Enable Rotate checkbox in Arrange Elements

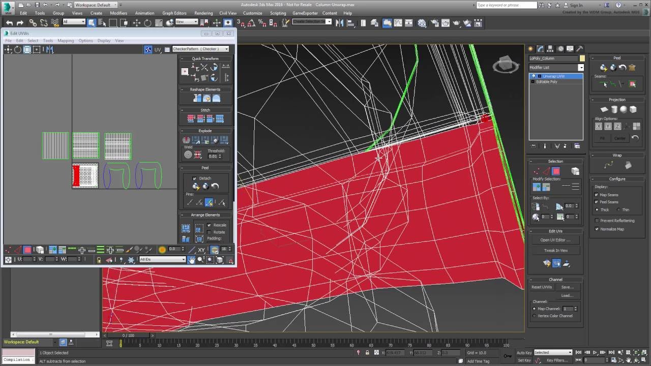(x=209, y=232)
